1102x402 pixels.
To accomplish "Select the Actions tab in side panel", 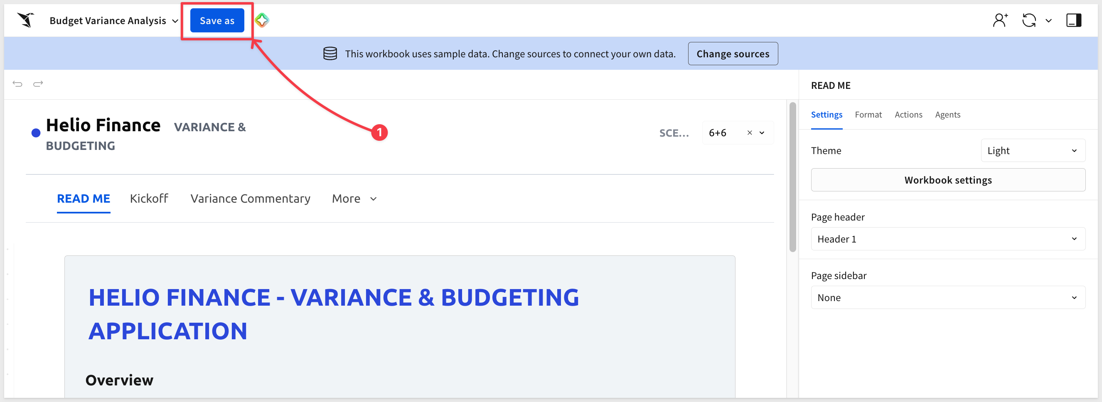I will [x=908, y=115].
